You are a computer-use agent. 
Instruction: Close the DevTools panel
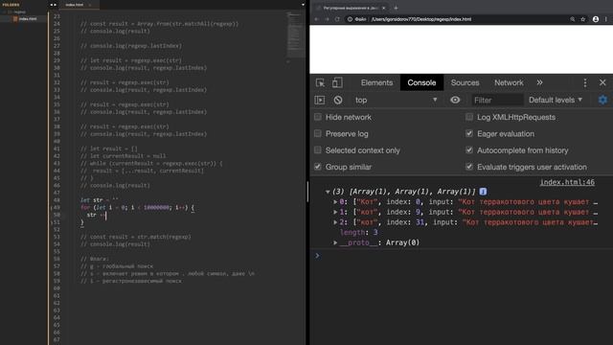click(602, 83)
